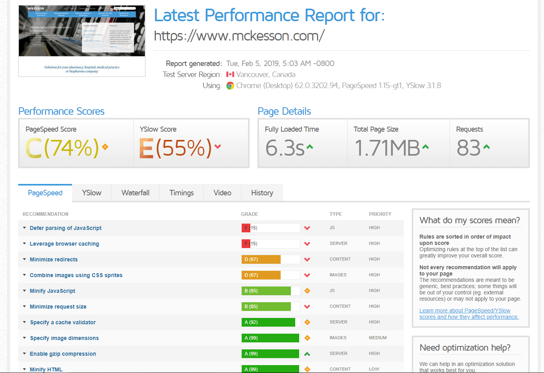Click red trend arrow for Minimize redirects
Viewport: 544px width, 373px height.
click(x=307, y=259)
